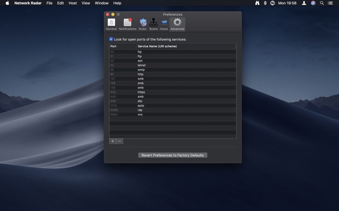The image size is (339, 211).
Task: Open the View menu
Action: pos(86,3)
